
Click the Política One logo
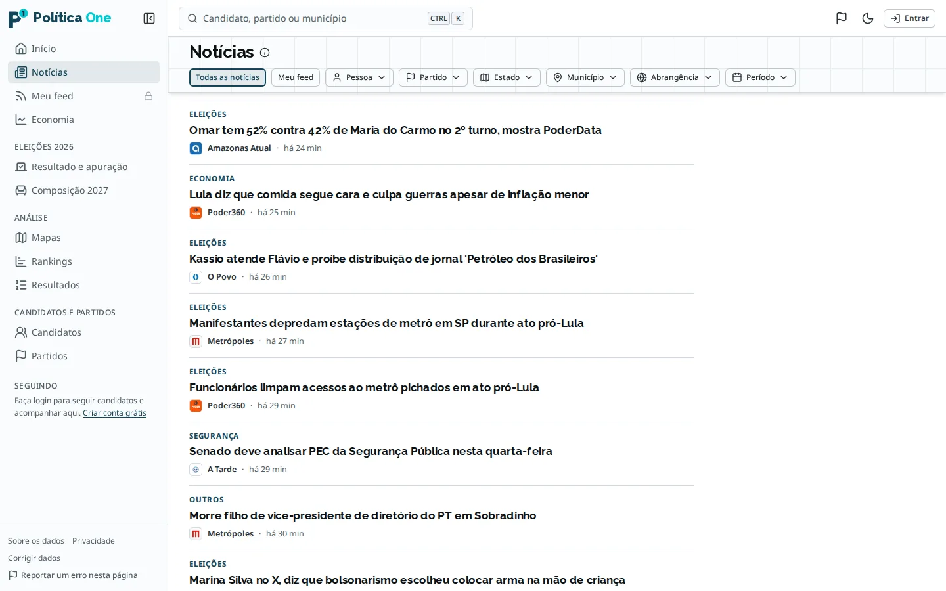60,18
